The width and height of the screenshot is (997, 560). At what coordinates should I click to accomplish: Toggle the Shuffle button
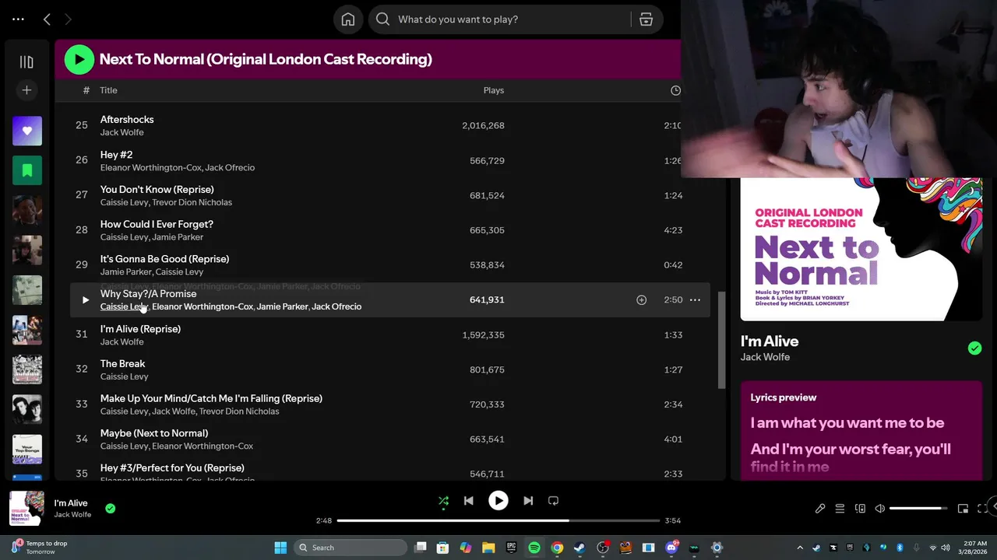pos(443,501)
